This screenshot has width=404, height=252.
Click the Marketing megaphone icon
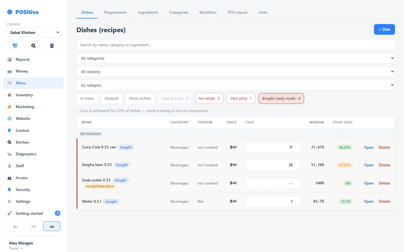[x=10, y=107]
